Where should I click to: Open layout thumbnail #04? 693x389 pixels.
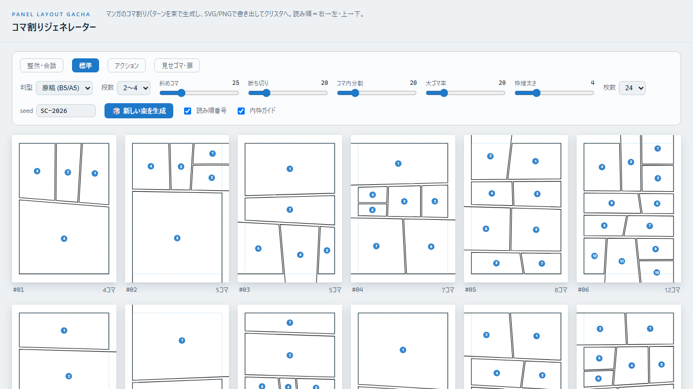click(x=403, y=209)
